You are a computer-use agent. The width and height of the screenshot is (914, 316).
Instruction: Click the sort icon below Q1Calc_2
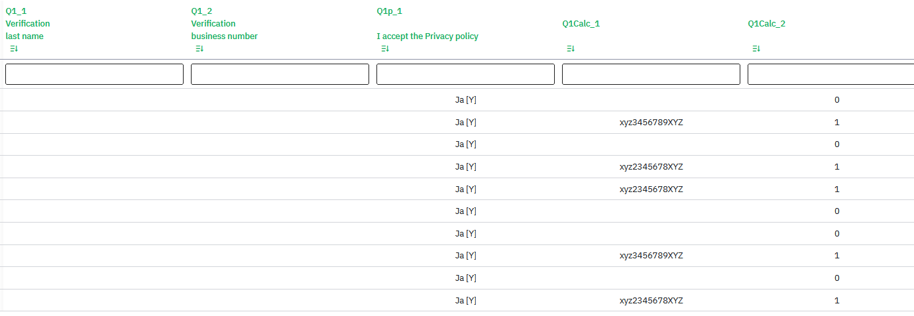pyautogui.click(x=756, y=49)
